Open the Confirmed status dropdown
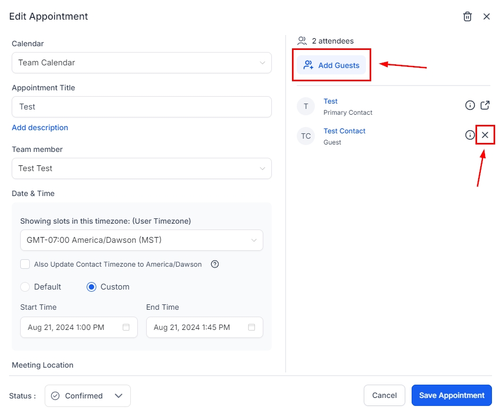Image resolution: width=501 pixels, height=416 pixels. 88,396
